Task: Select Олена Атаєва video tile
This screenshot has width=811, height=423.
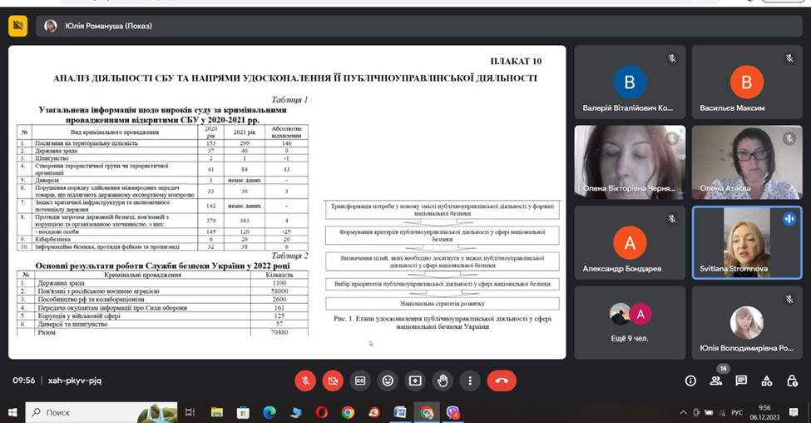Action: (x=747, y=162)
